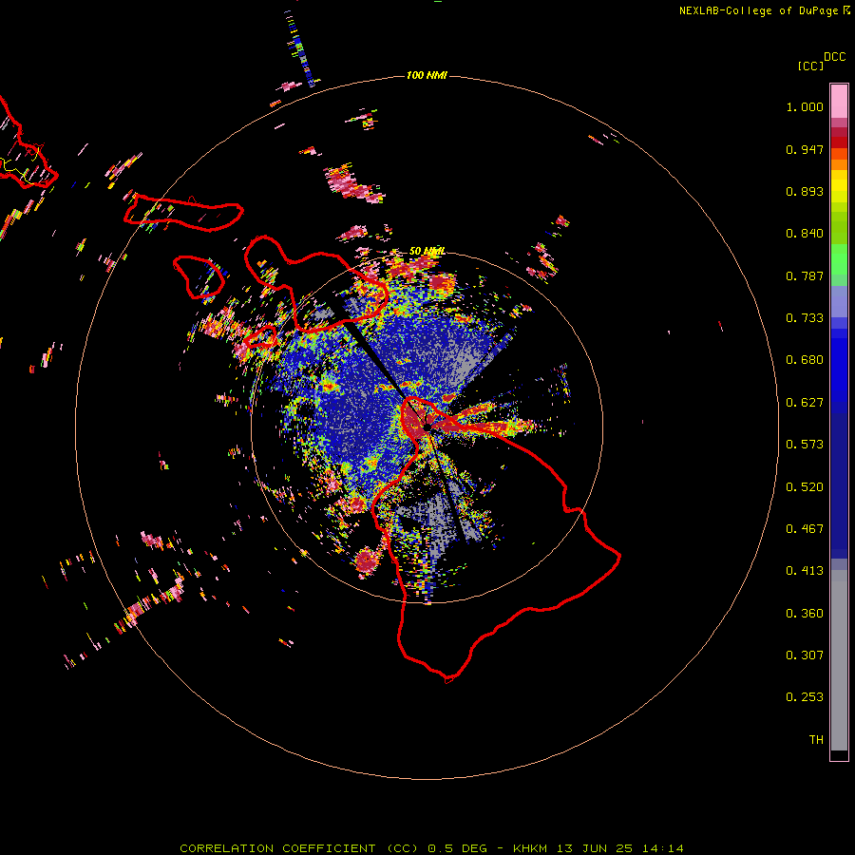Image resolution: width=855 pixels, height=855 pixels.
Task: Click the TH threshold label
Action: [x=816, y=740]
